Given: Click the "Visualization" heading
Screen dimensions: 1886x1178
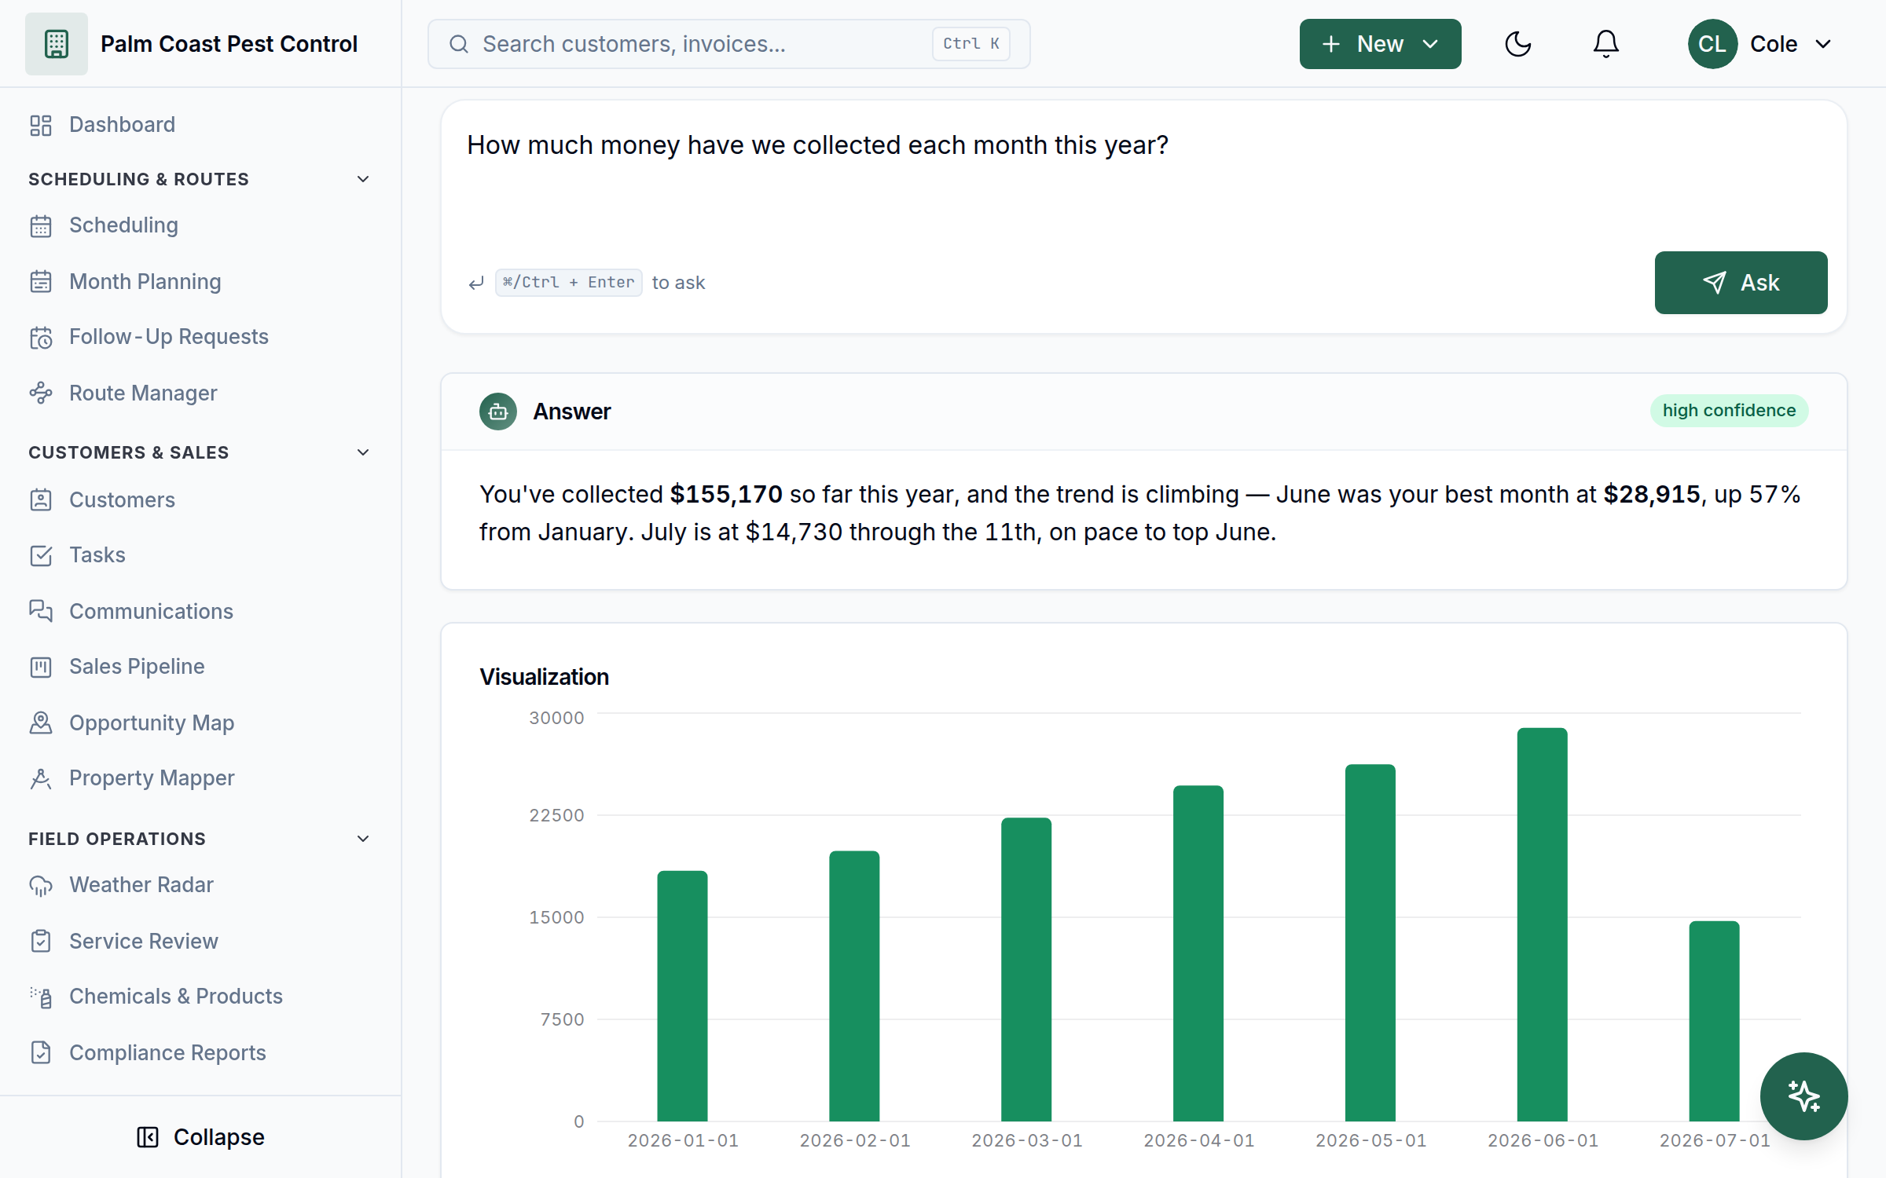Looking at the screenshot, I should tap(544, 677).
